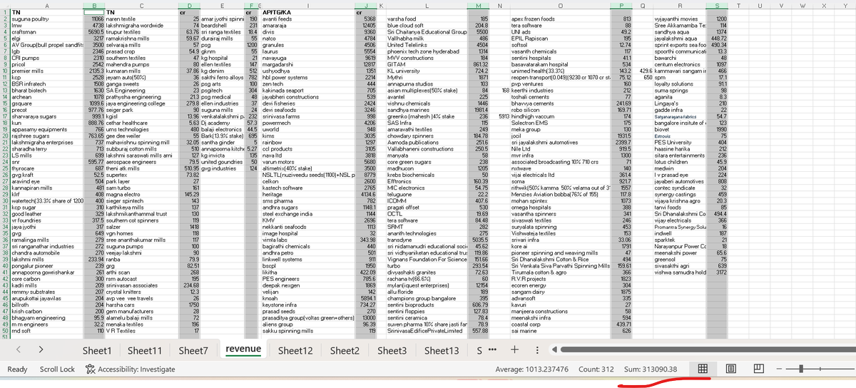Click the Scroll Lock status indicator
The height and width of the screenshot is (388, 856).
click(x=57, y=369)
